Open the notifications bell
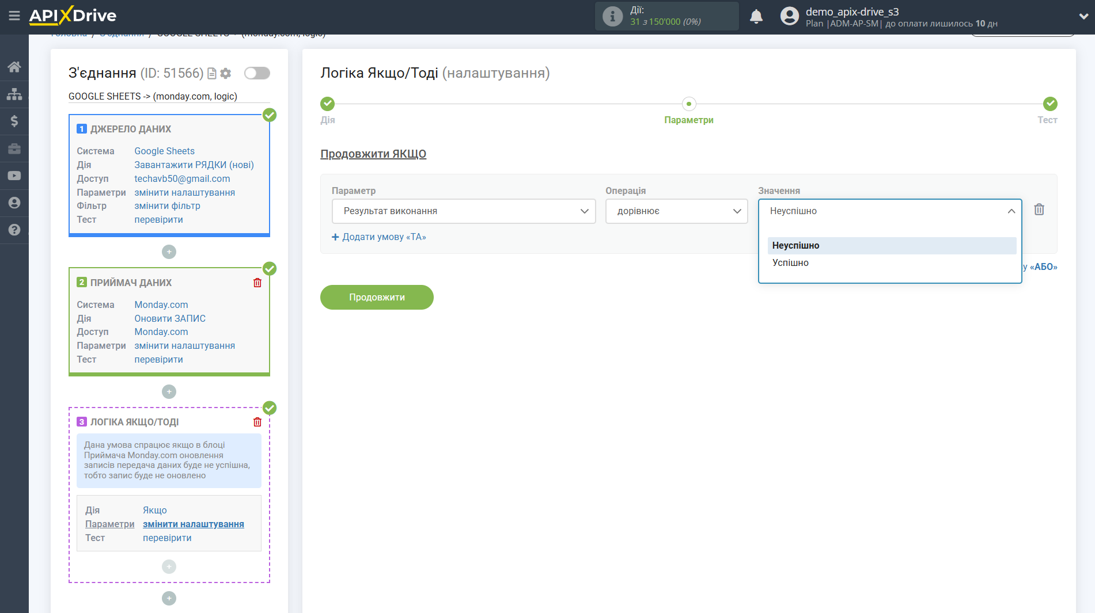Viewport: 1095px width, 613px height. (756, 16)
